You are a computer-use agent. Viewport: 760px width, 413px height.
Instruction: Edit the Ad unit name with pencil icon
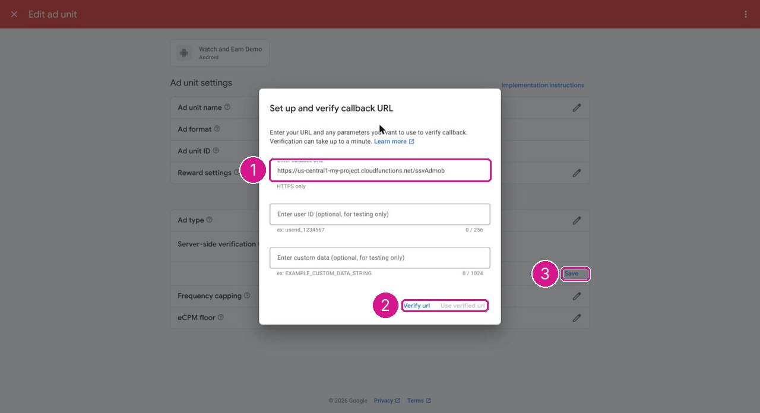(x=577, y=108)
